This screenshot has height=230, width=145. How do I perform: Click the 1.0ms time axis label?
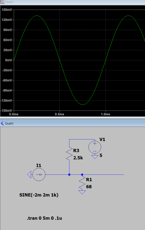coord(105,114)
